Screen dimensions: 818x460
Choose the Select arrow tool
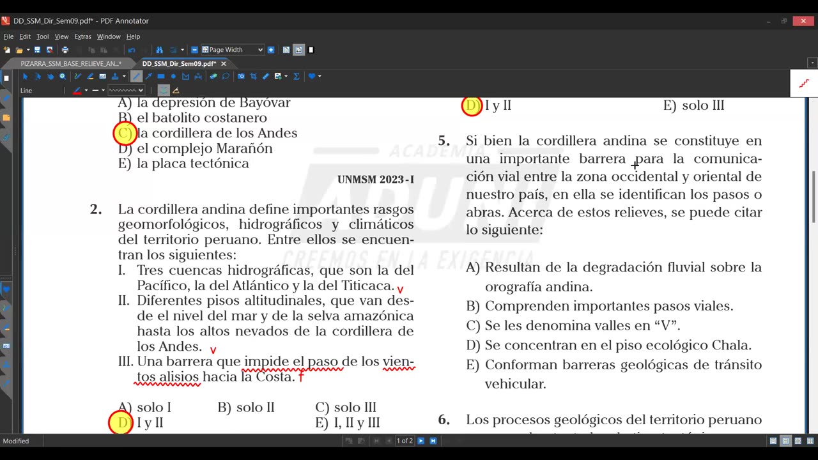25,77
